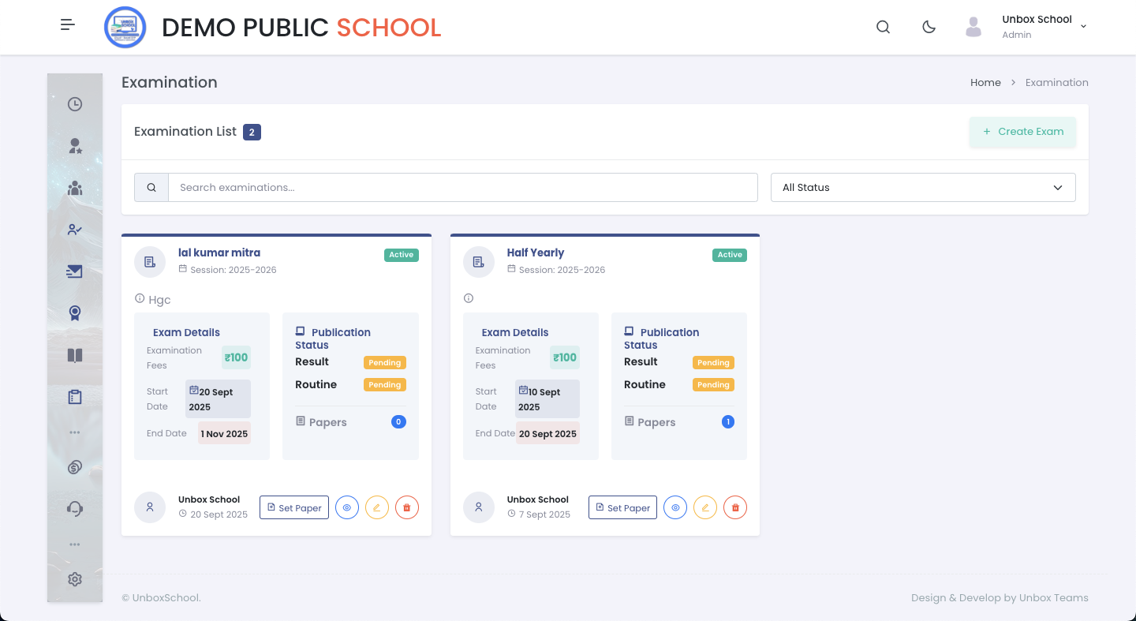Viewport: 1136px width, 621px height.
Task: Click Set Paper for Half Yearly exam
Action: (622, 507)
